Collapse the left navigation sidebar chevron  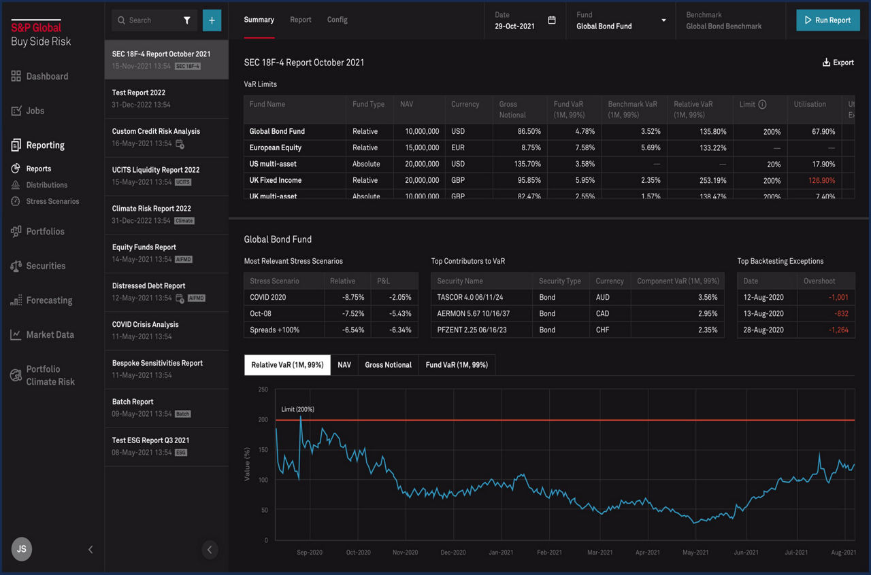pyautogui.click(x=91, y=549)
